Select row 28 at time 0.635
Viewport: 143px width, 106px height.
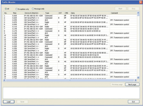click(x=70, y=75)
